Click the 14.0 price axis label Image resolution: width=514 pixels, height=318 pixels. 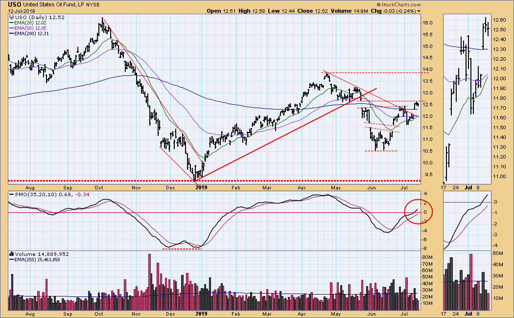(427, 69)
